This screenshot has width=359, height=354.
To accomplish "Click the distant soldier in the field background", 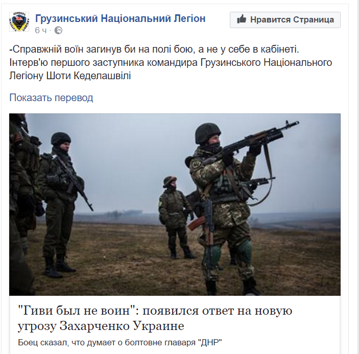I will click(176, 218).
